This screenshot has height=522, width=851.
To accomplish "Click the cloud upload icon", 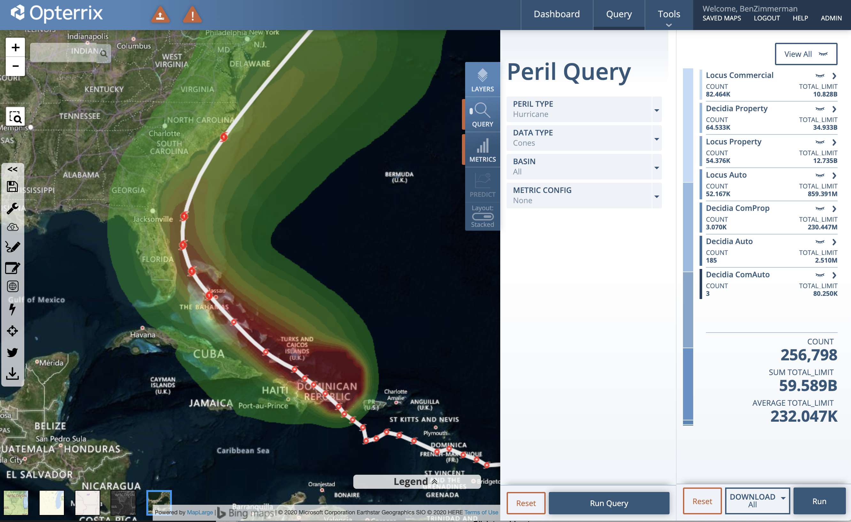I will (12, 227).
